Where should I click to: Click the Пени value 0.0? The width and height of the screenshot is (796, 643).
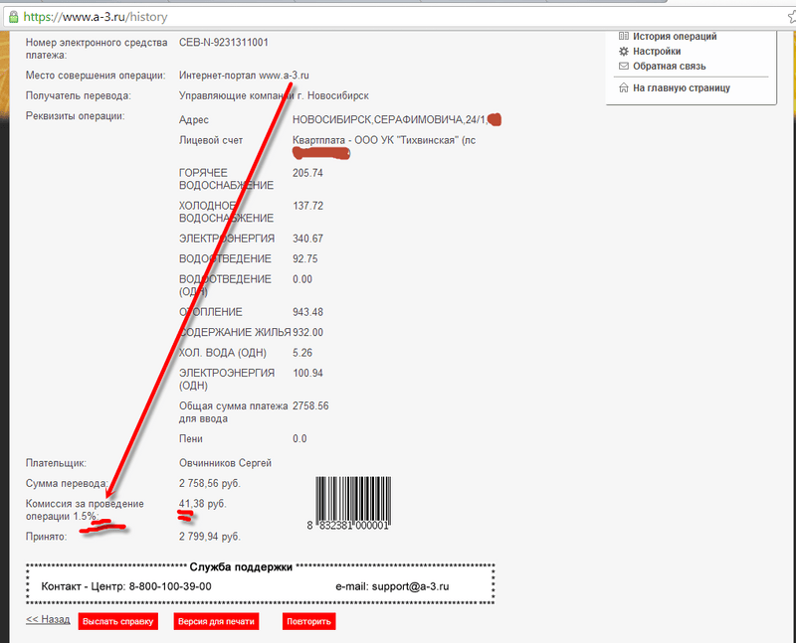pos(299,438)
